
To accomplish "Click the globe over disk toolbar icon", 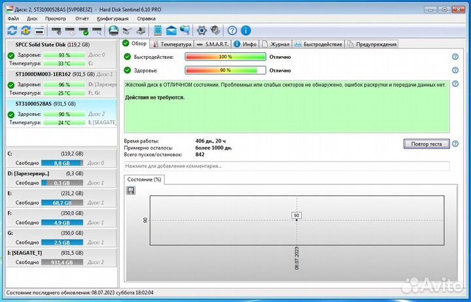I will tap(114, 30).
